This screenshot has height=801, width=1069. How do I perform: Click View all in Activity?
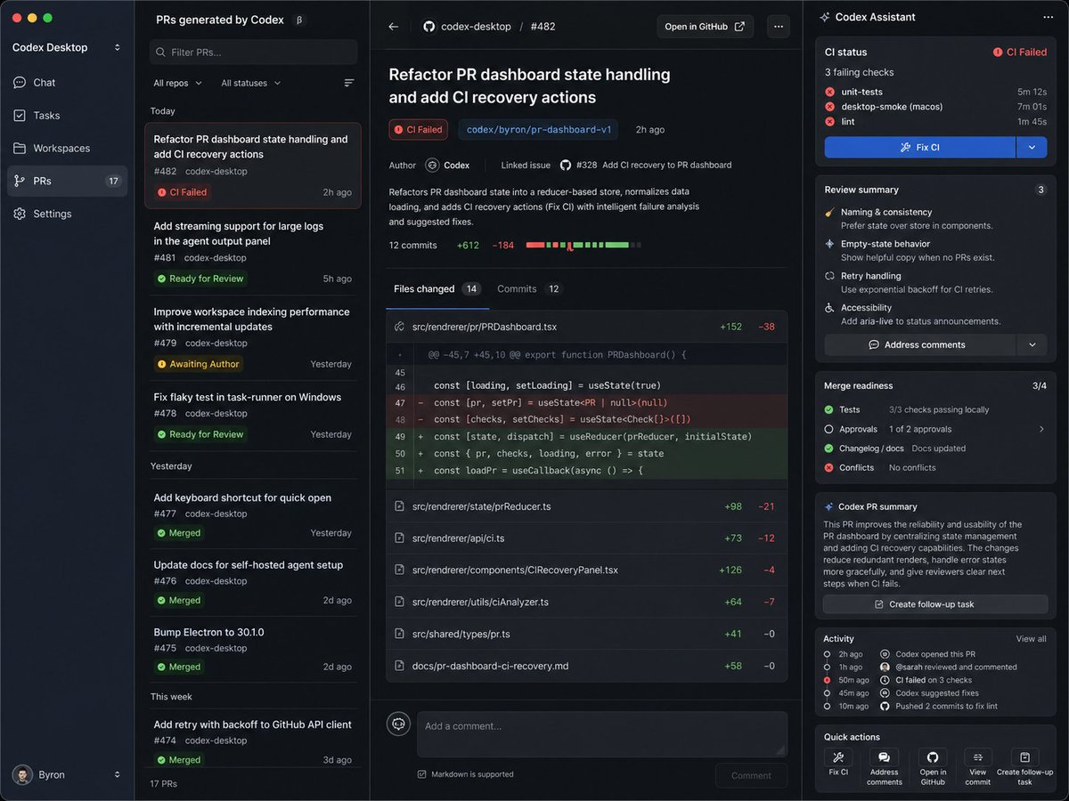pyautogui.click(x=1032, y=639)
